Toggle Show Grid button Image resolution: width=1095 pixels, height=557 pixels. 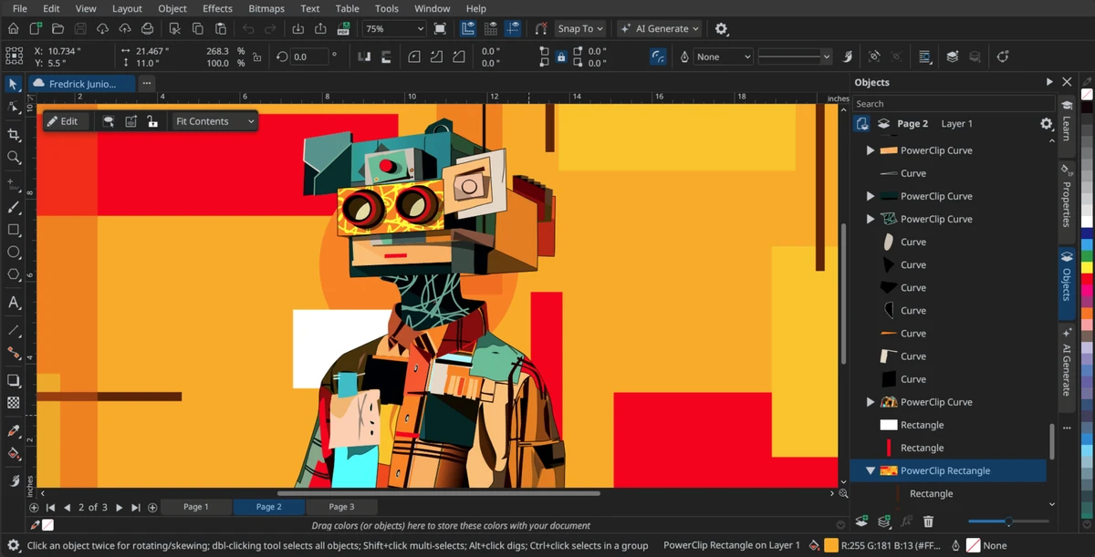(491, 28)
